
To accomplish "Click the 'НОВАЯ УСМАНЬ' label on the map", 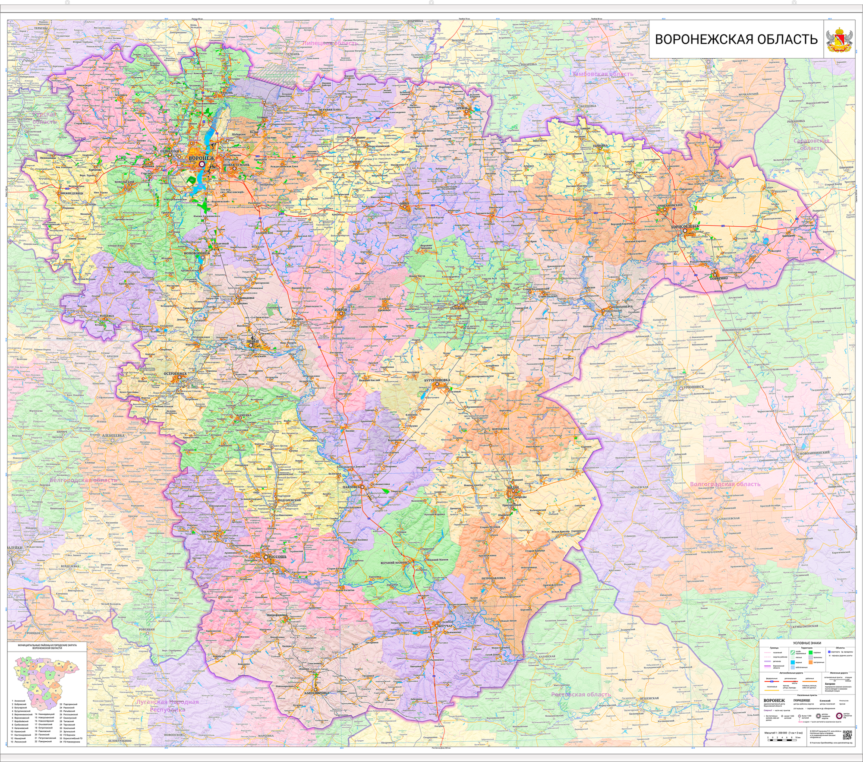I will [236, 165].
